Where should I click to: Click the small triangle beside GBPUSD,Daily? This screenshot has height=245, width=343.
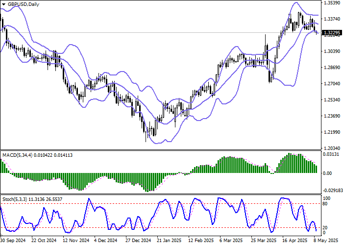click(x=4, y=3)
